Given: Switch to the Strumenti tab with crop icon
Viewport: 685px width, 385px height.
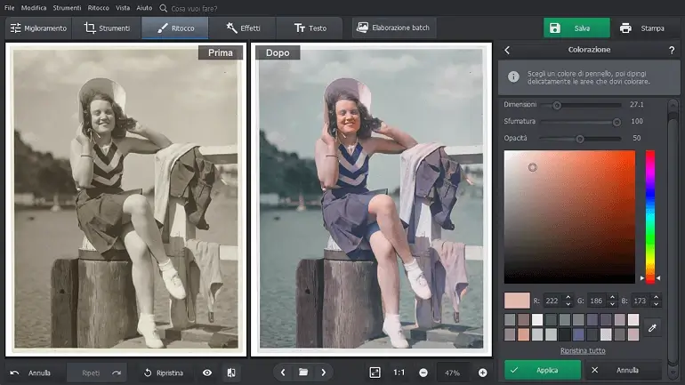Looking at the screenshot, I should coord(107,28).
